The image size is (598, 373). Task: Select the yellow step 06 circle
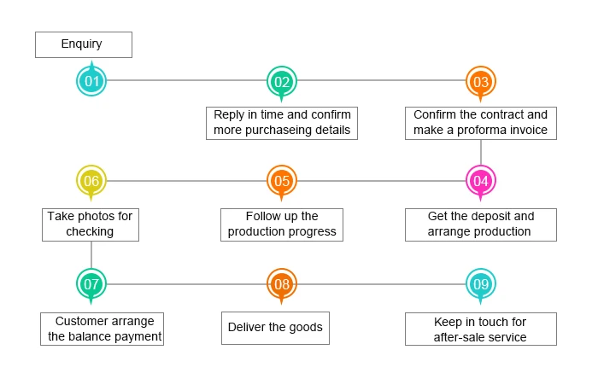[91, 181]
